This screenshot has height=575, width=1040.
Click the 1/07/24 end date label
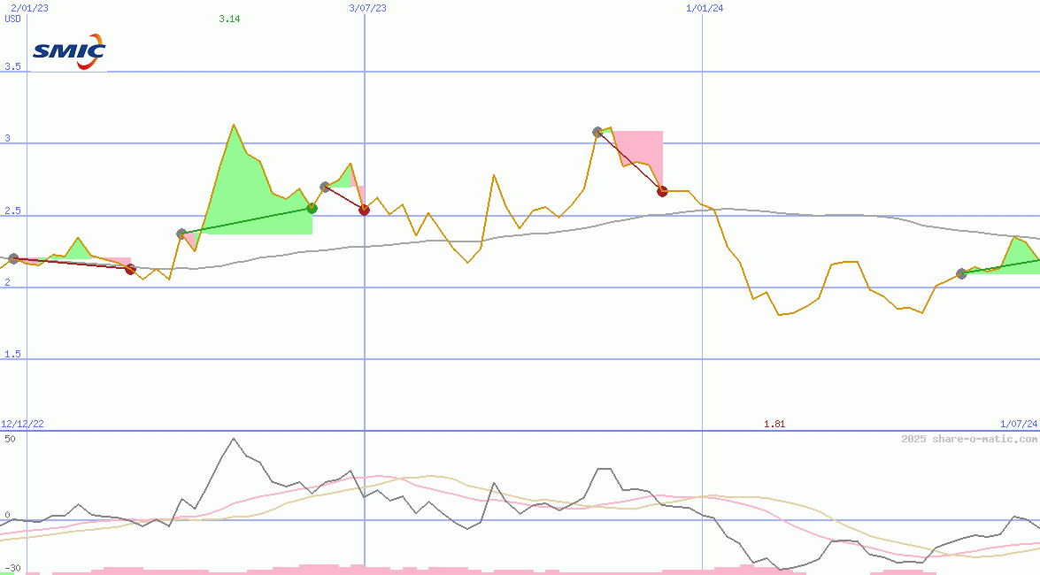coord(1018,424)
